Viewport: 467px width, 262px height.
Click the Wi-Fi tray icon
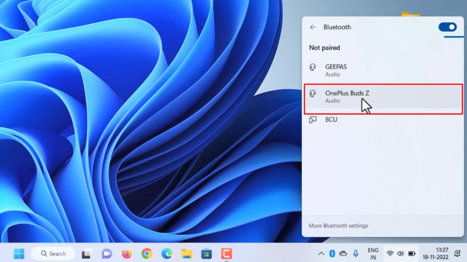click(x=390, y=254)
